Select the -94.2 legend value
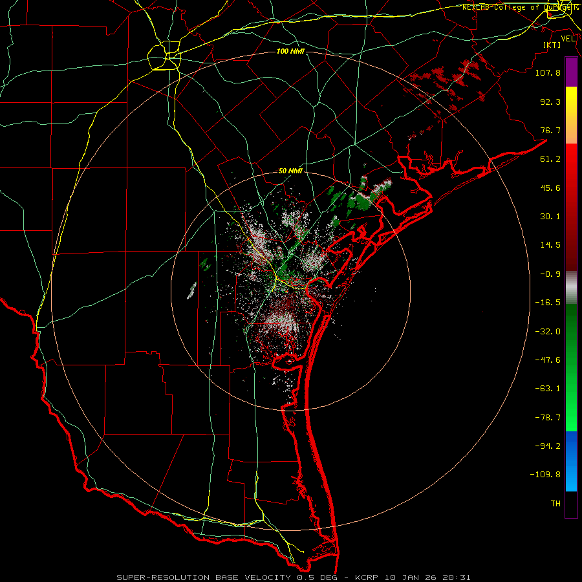This screenshot has width=582, height=582. (548, 446)
